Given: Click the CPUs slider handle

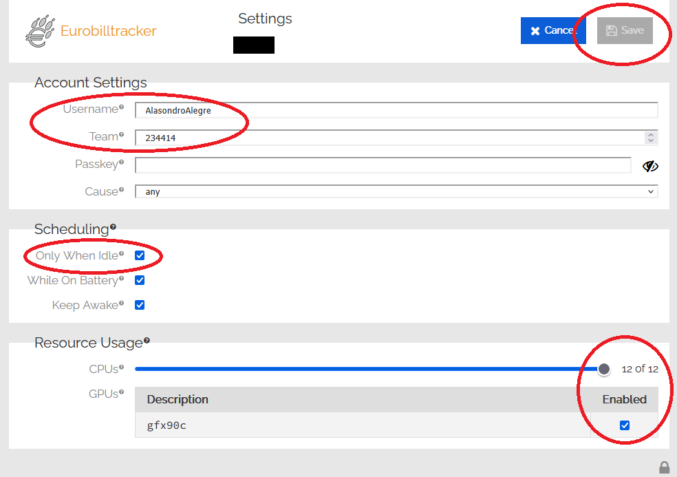Looking at the screenshot, I should pos(604,369).
